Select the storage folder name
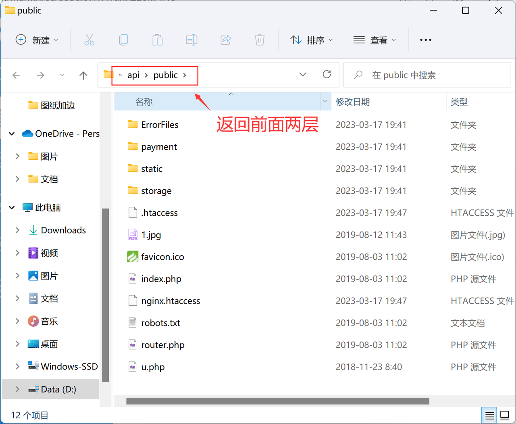This screenshot has height=424, width=516. [156, 191]
